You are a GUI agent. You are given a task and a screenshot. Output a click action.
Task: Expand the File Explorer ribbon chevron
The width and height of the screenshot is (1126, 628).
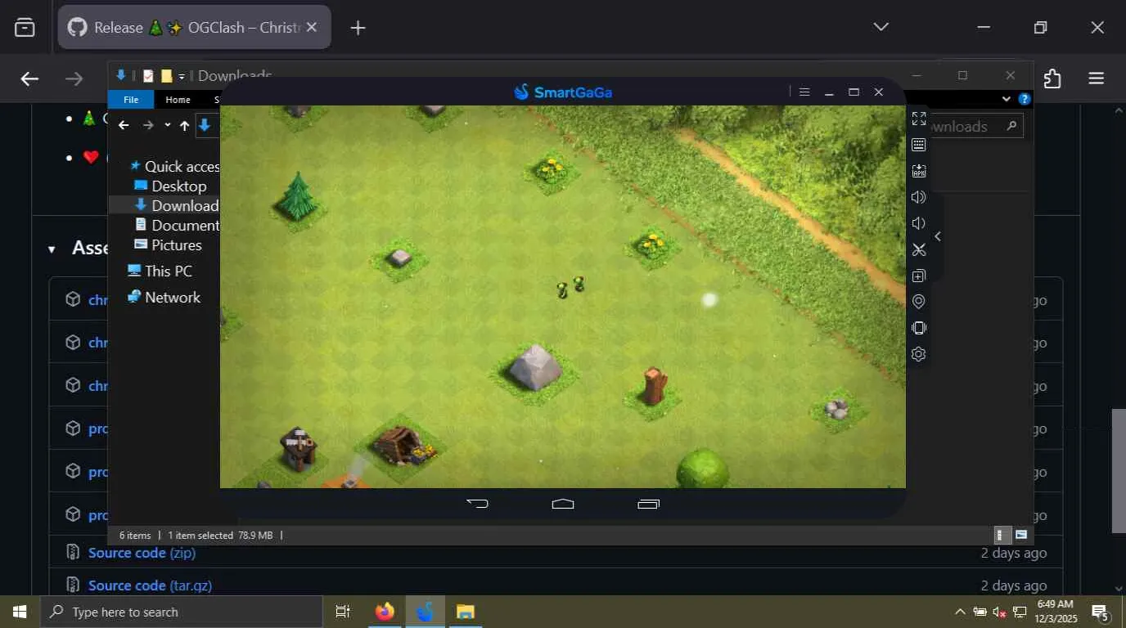point(1007,99)
